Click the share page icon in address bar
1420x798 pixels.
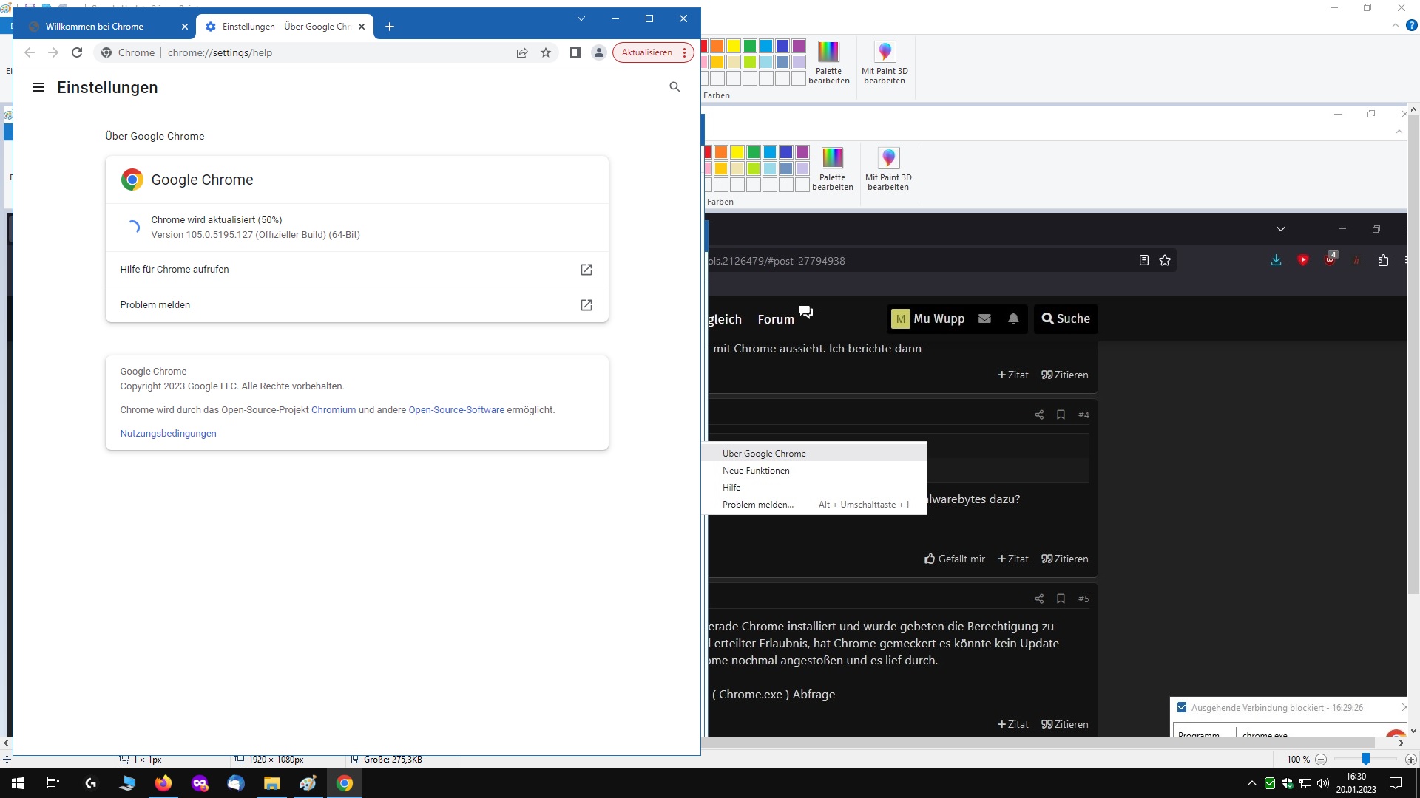522,52
